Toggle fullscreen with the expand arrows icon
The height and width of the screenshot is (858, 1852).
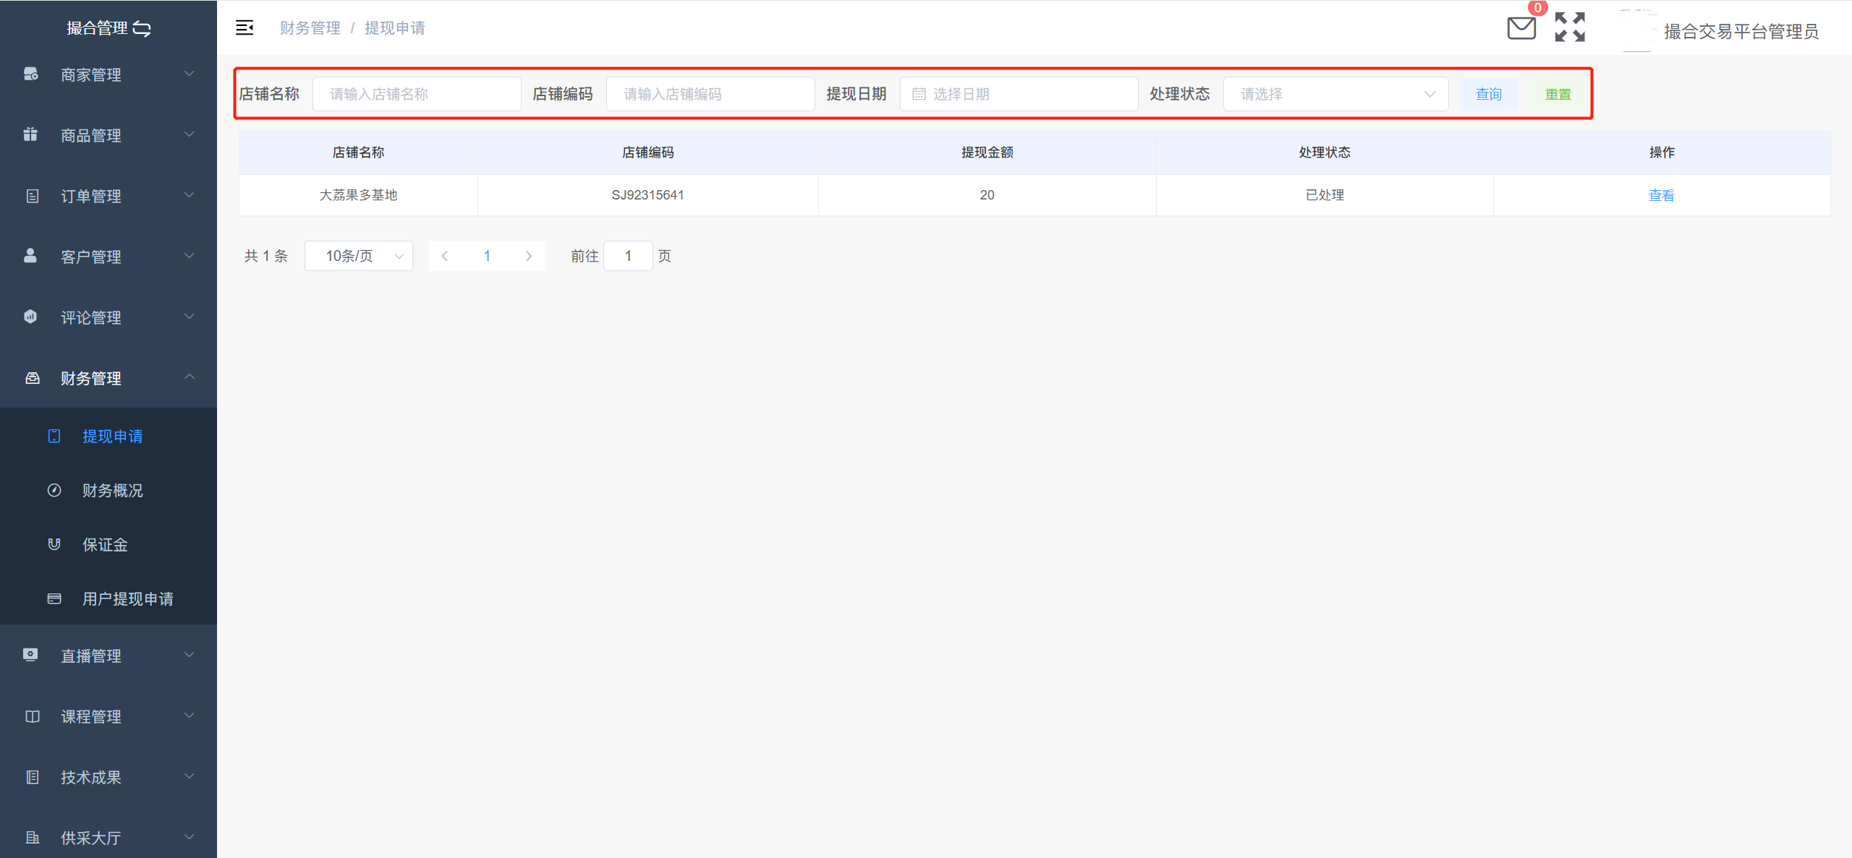pos(1570,27)
